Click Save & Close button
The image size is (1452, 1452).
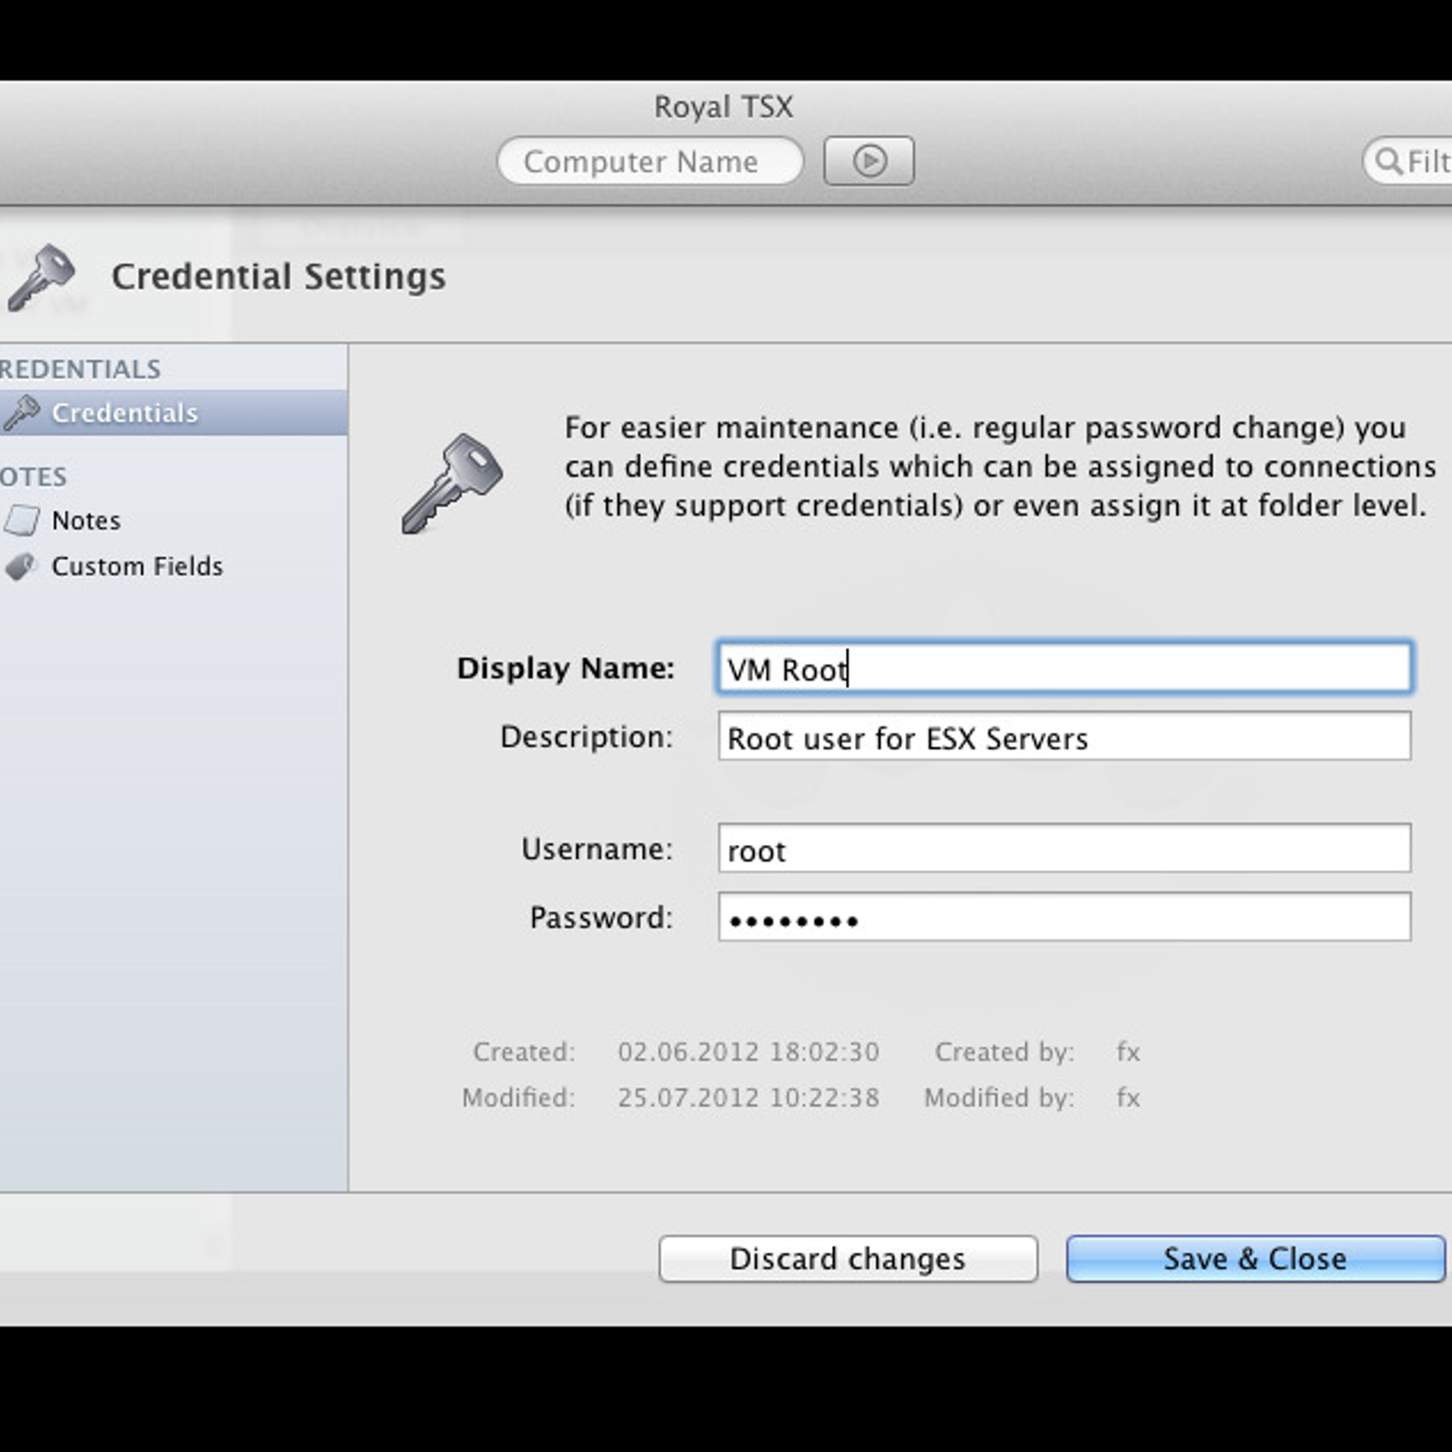point(1255,1259)
